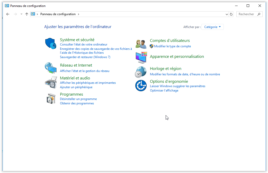Open the Catégorie view dropdown
This screenshot has width=268, height=173.
click(x=212, y=27)
